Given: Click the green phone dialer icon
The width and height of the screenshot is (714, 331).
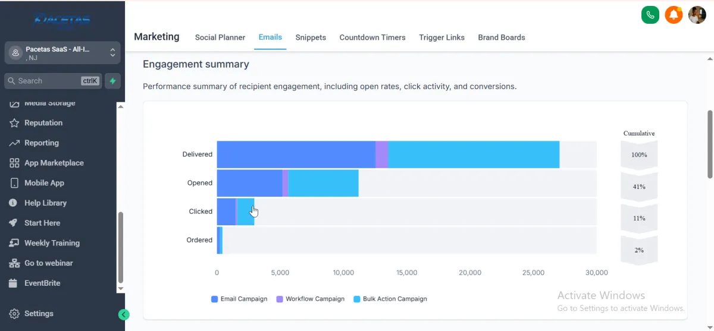Looking at the screenshot, I should pos(650,15).
